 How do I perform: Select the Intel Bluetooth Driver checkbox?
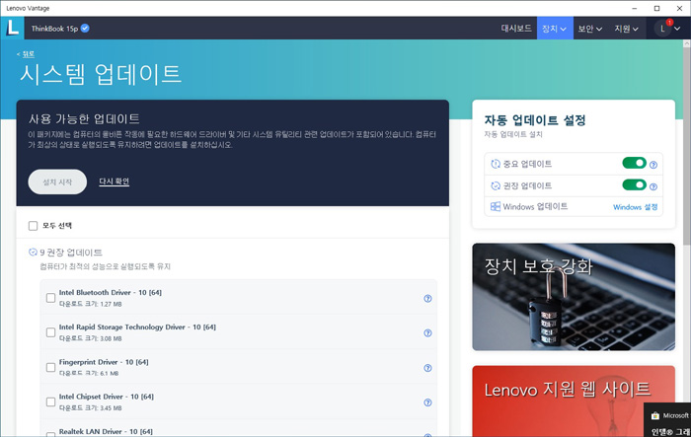point(50,298)
